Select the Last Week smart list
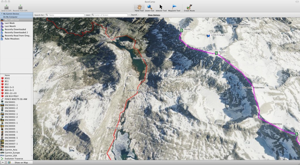Viewport: 300px width, 165px height. pyautogui.click(x=10, y=23)
